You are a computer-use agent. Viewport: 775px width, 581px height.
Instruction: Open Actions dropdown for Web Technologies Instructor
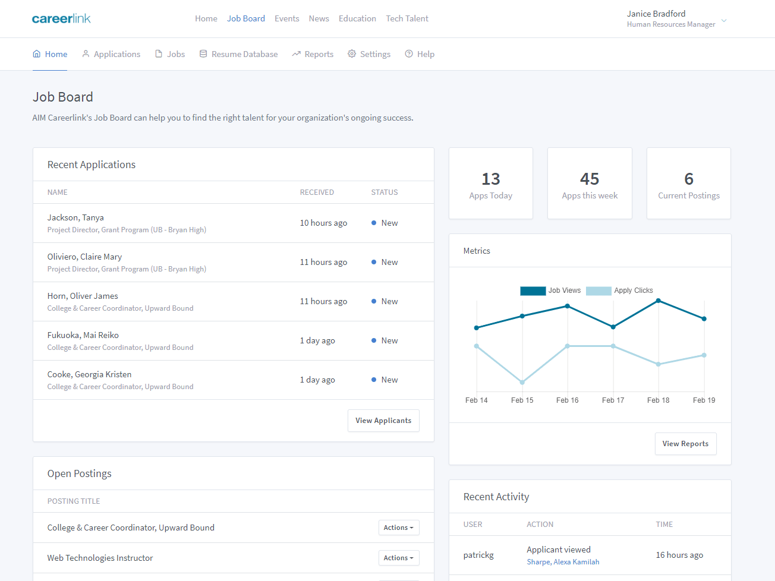[399, 558]
